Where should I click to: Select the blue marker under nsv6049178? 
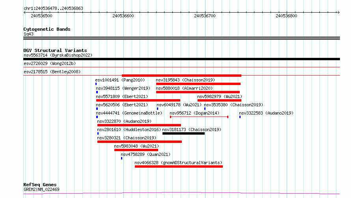click(158, 109)
